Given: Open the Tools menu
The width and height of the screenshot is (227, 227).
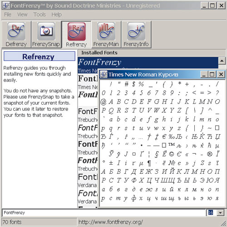Looking at the screenshot, I should (39, 15).
